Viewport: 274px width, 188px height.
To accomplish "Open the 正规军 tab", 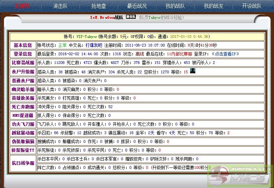I will pyautogui.click(x=22, y=6).
